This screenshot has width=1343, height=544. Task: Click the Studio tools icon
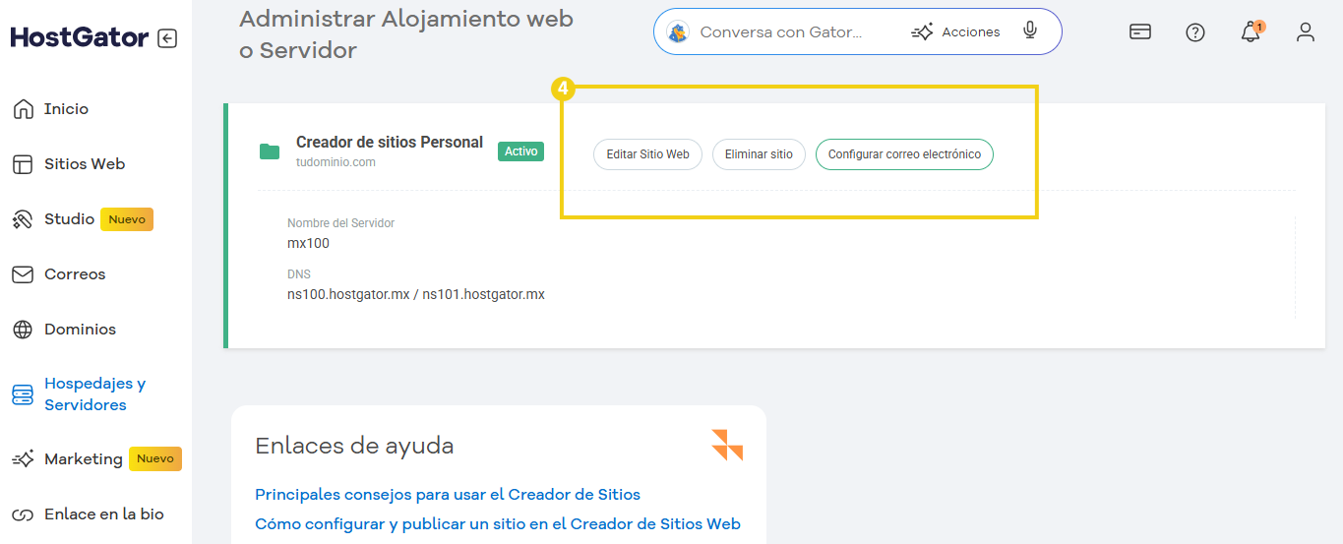click(x=23, y=219)
